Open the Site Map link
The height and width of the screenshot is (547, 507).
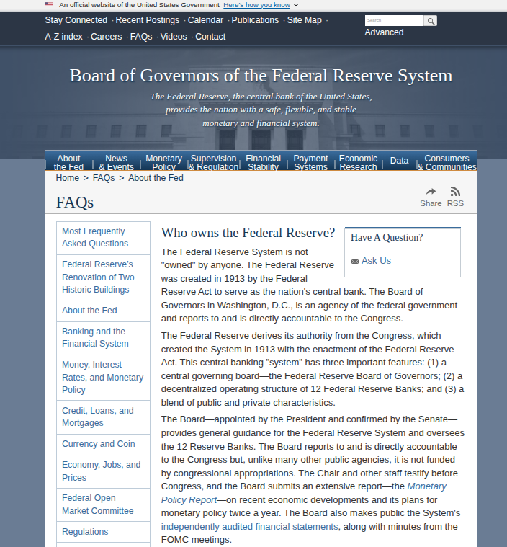coord(305,20)
